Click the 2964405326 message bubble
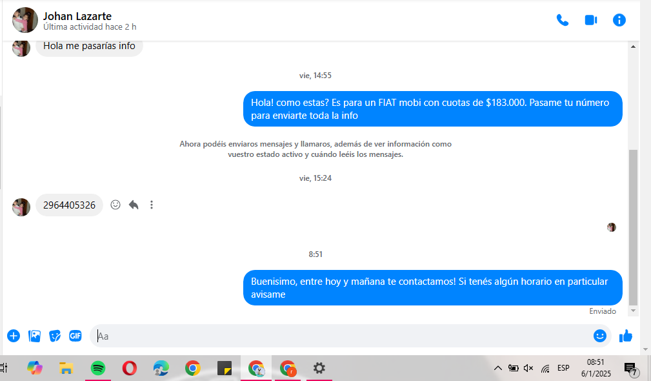 (x=69, y=205)
